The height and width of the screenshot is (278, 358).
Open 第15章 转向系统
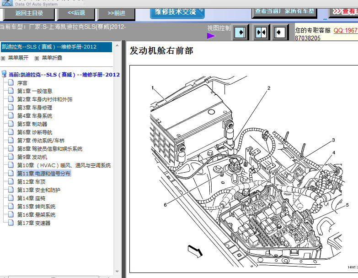[36, 207]
